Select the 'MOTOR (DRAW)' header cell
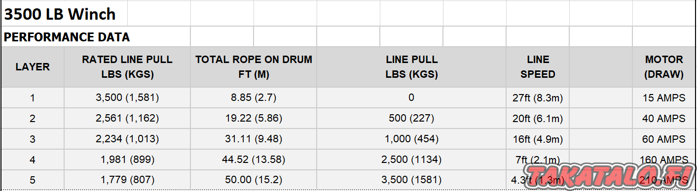Image resolution: width=697 pixels, height=191 pixels. (x=664, y=67)
